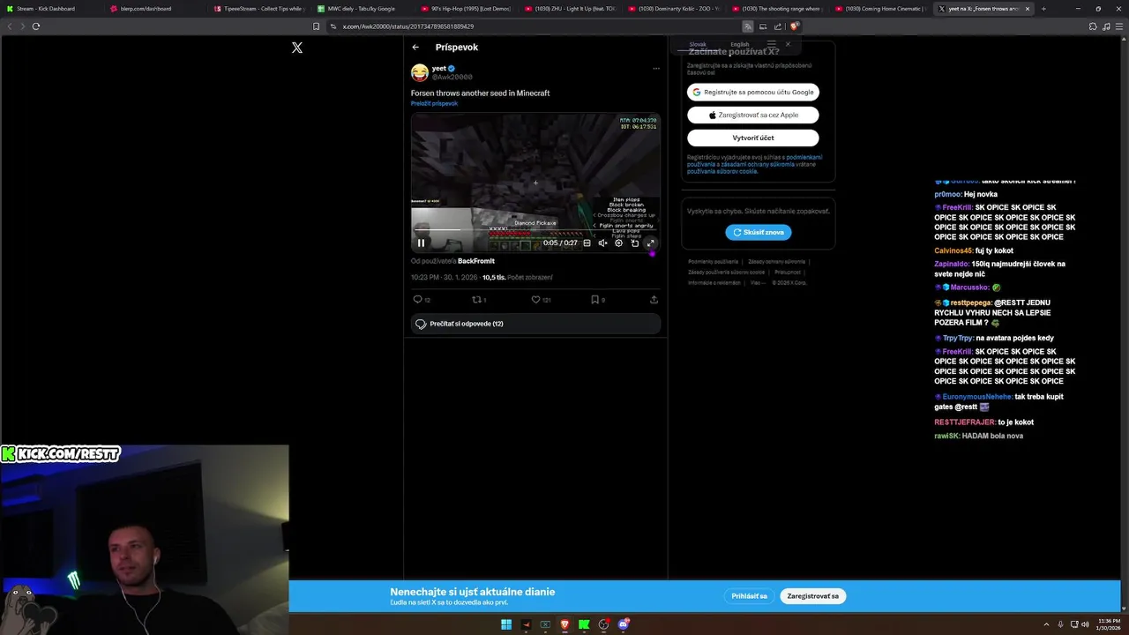Click Prečítať si odpovede (12) button
Viewport: 1129px width, 635px height.
coord(535,324)
